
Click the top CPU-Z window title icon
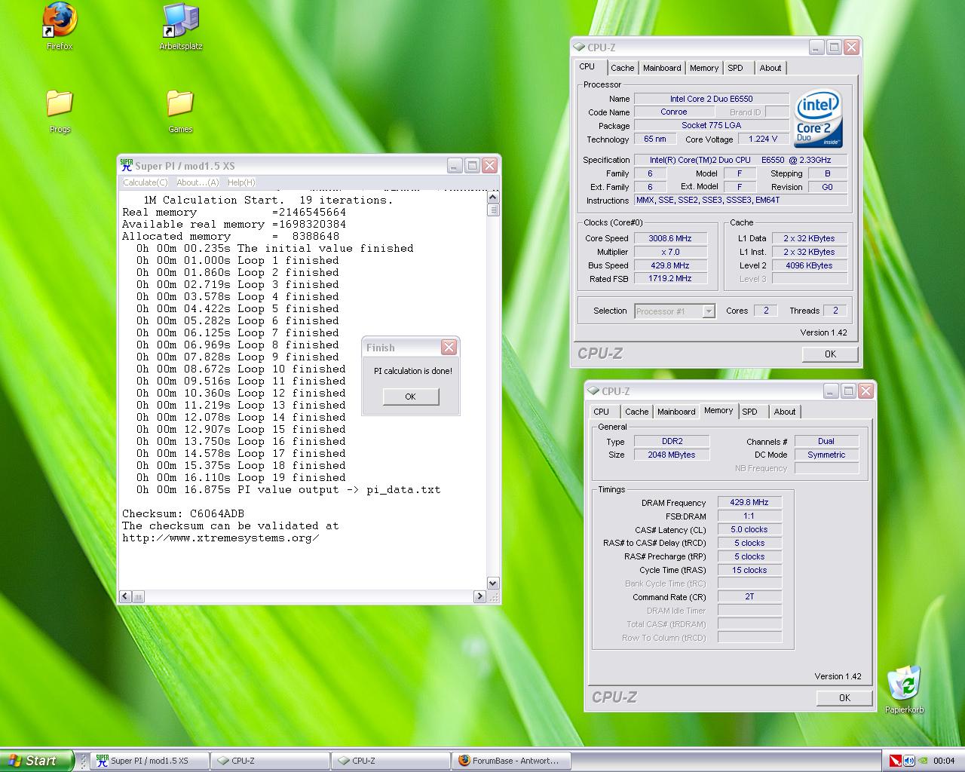[x=580, y=47]
